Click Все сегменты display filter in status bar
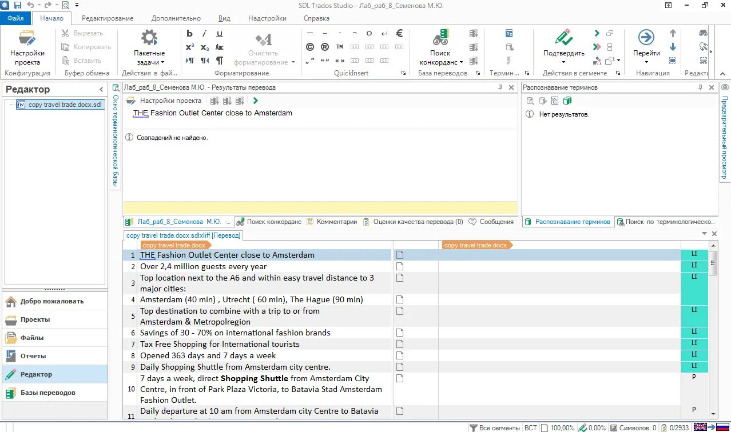Image resolution: width=731 pixels, height=432 pixels. [x=495, y=427]
